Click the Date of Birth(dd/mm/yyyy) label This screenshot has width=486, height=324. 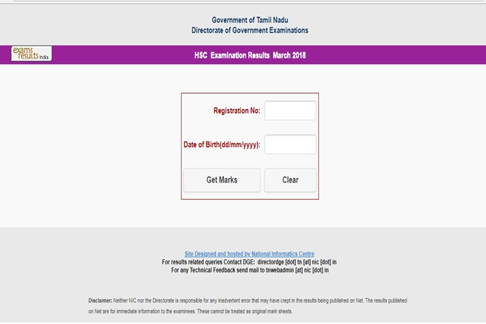coord(222,144)
